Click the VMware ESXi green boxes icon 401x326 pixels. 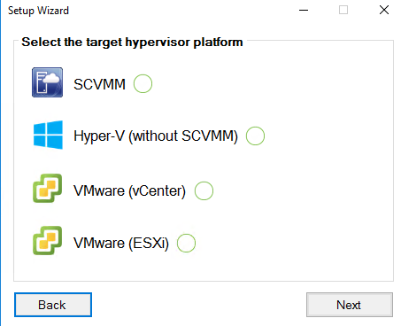(x=47, y=240)
